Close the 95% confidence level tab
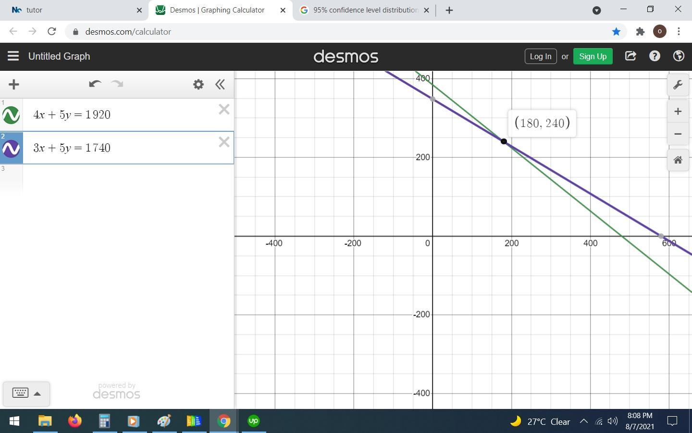This screenshot has width=692, height=433. pos(426,10)
